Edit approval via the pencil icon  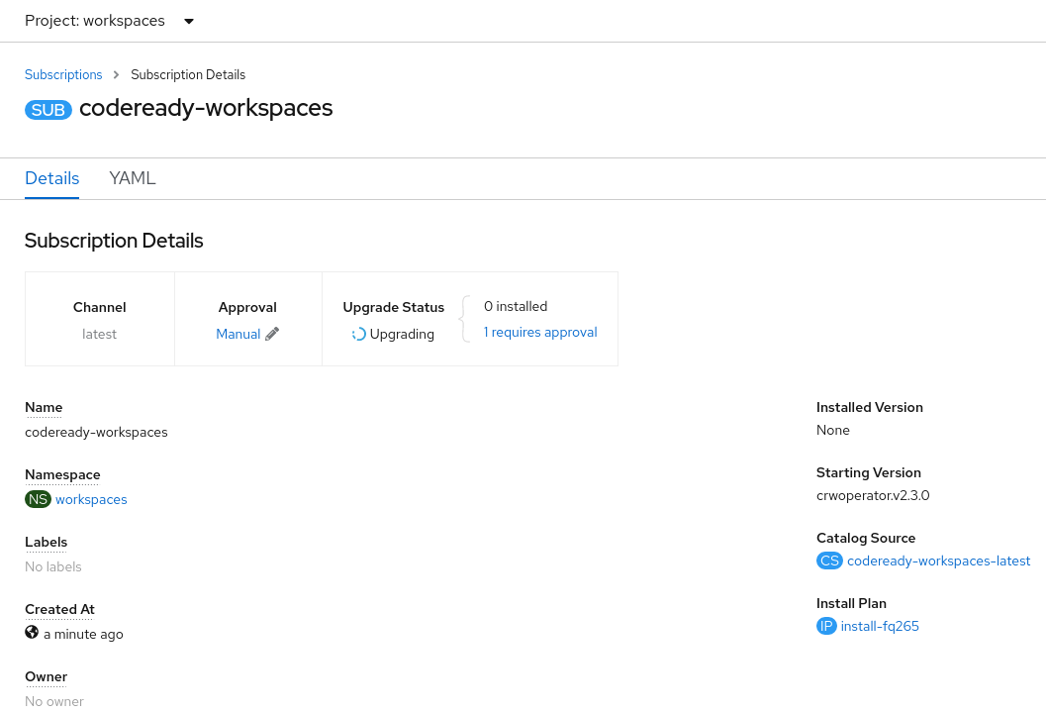click(x=272, y=334)
